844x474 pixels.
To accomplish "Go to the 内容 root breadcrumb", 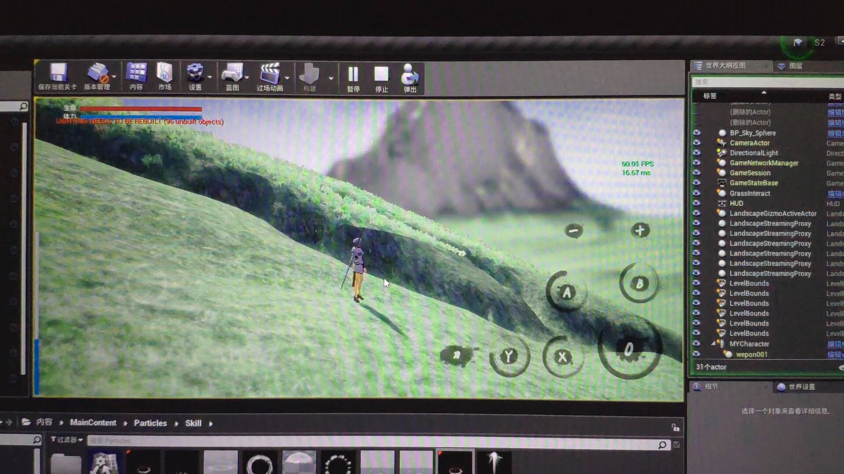I will coord(44,422).
